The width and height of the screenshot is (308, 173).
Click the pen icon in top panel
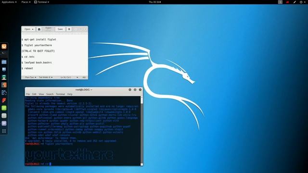coord(295,2)
